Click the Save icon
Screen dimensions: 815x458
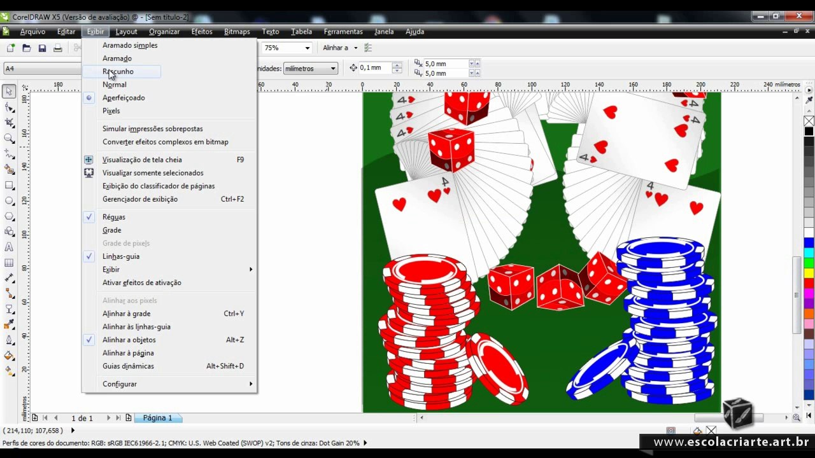click(42, 48)
